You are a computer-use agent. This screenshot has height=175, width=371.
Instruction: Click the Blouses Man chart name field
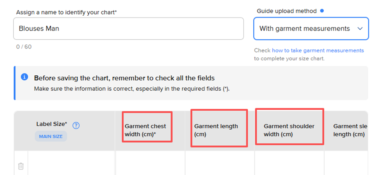pos(128,29)
